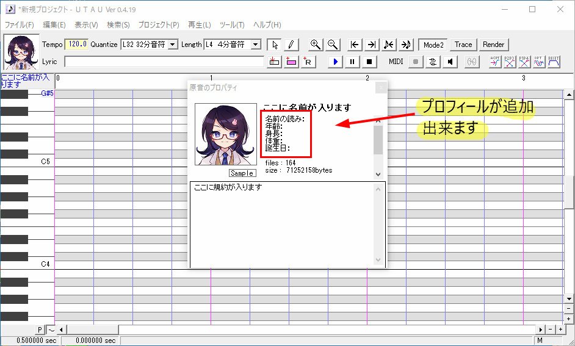Click the Lyric input field
Image resolution: width=575 pixels, height=346 pixels.
(x=164, y=62)
